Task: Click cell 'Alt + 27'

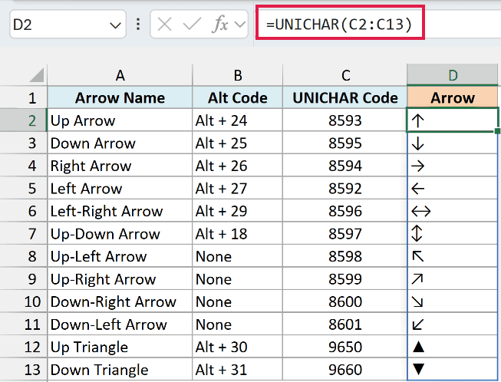Action: [237, 188]
